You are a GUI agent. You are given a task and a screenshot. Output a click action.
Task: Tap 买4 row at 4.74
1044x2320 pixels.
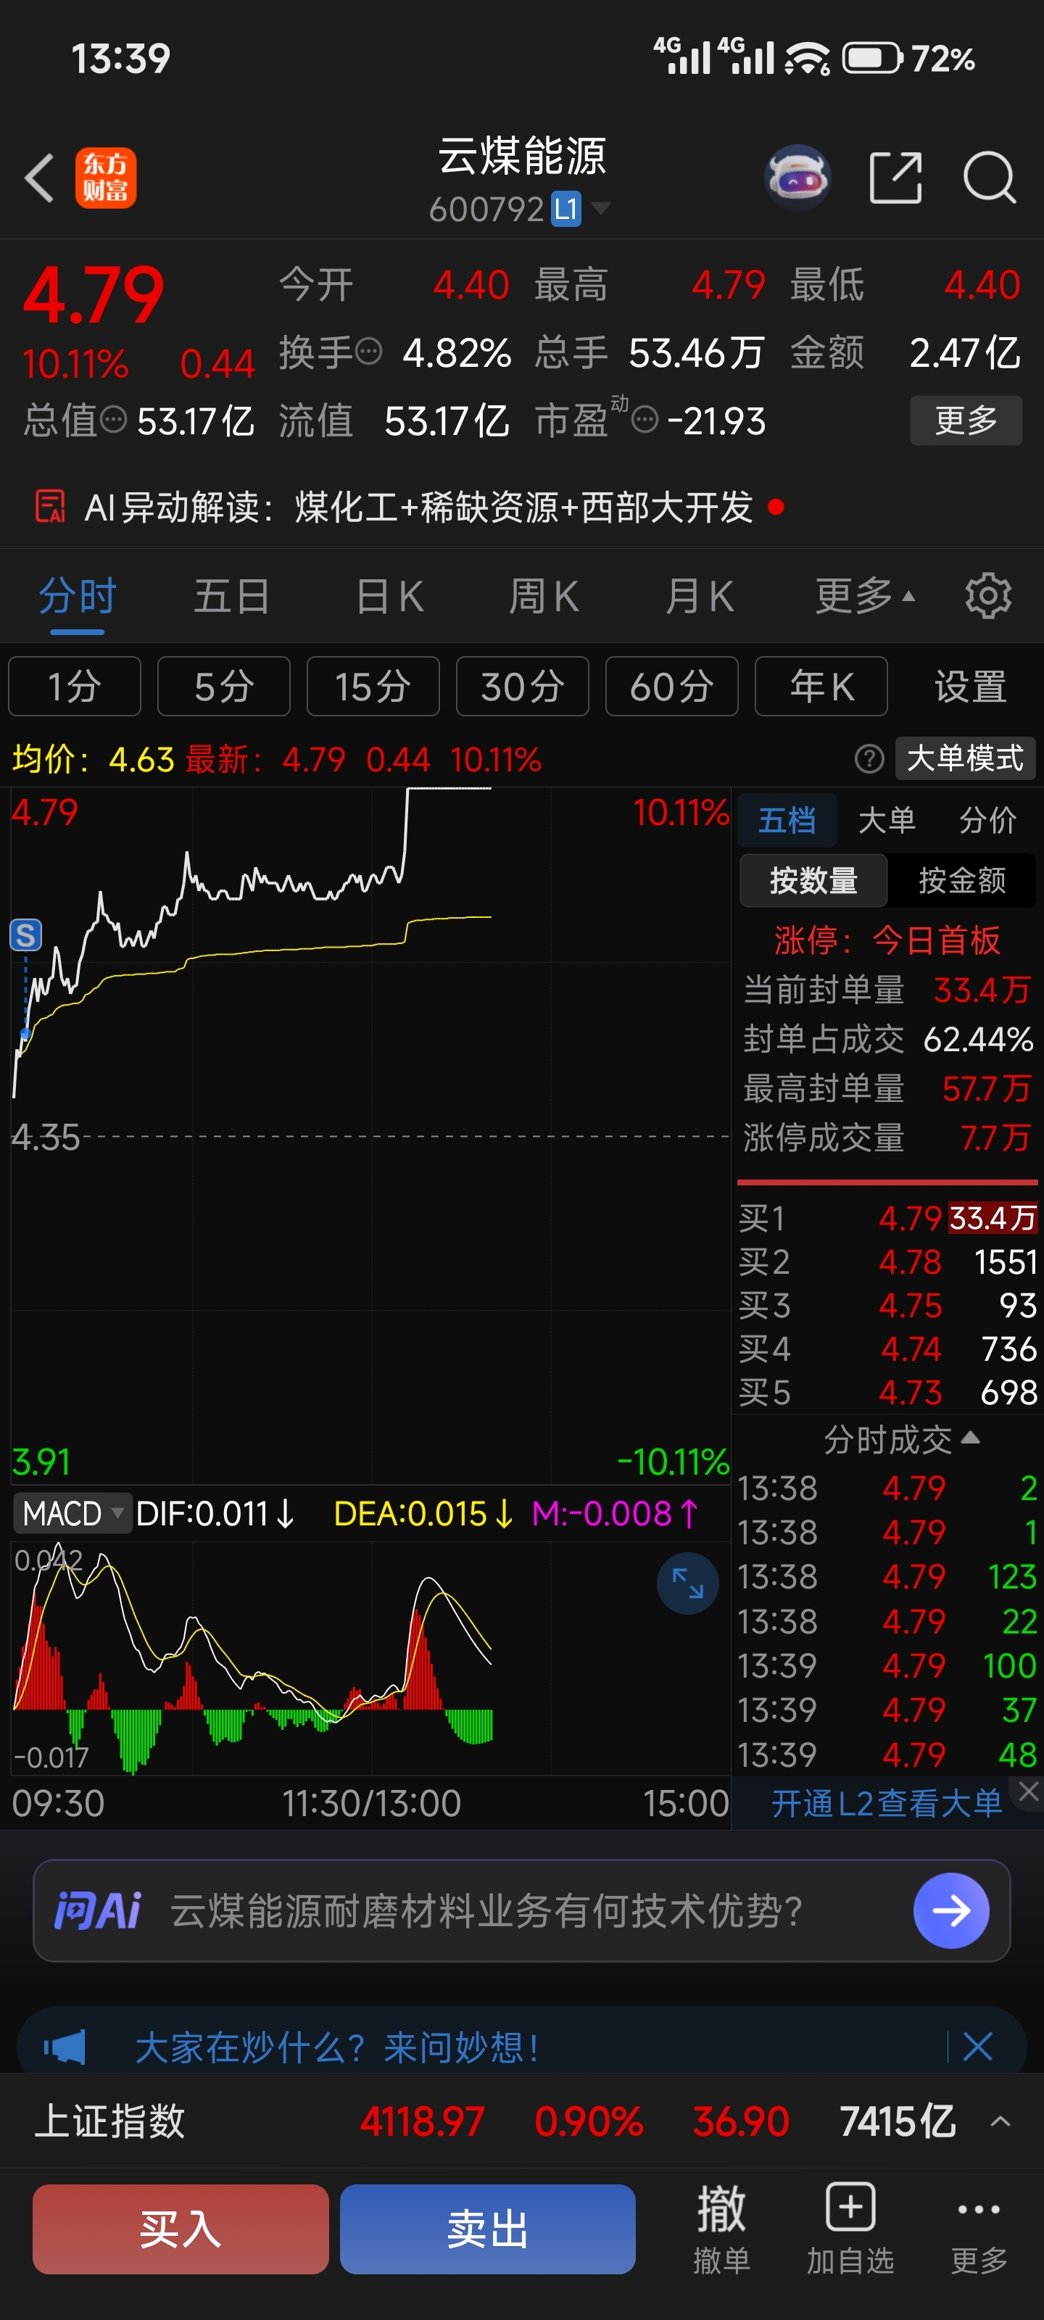(x=887, y=1348)
